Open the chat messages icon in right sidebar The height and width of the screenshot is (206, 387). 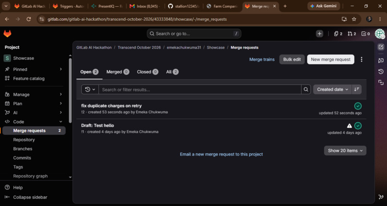(381, 60)
